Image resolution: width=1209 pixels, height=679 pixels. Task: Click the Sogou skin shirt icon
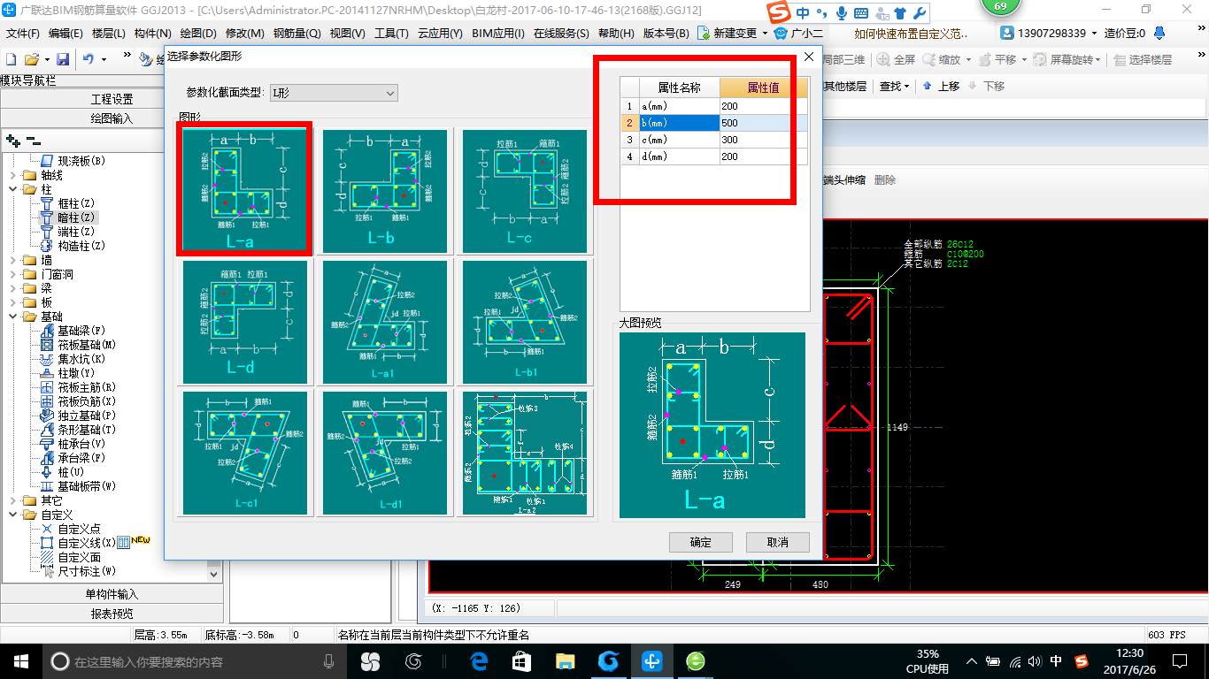coord(899,13)
